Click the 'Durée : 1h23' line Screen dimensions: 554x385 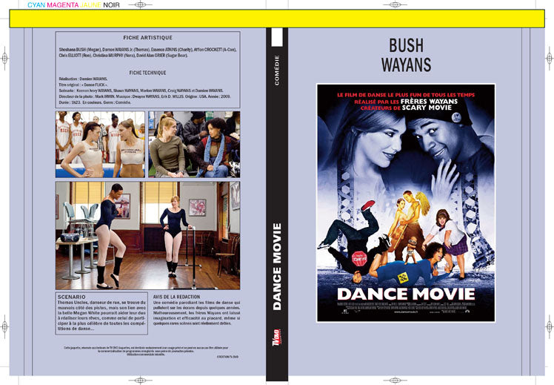tap(95, 102)
